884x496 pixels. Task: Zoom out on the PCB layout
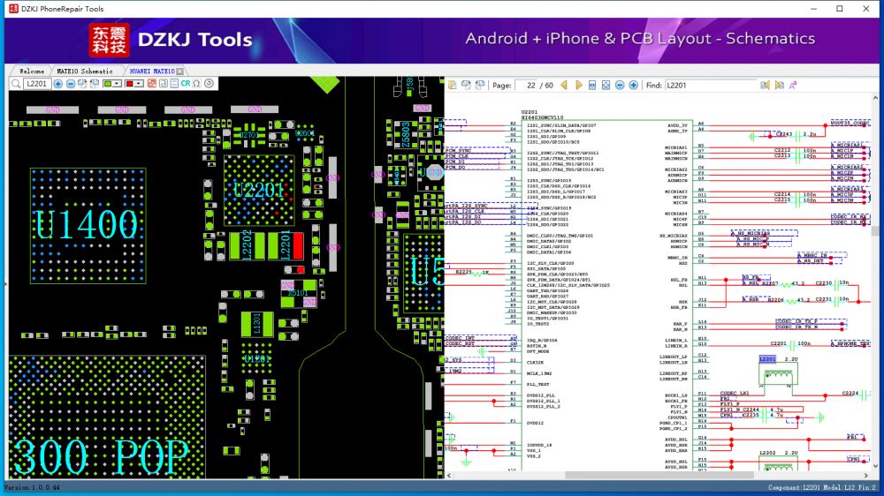71,84
